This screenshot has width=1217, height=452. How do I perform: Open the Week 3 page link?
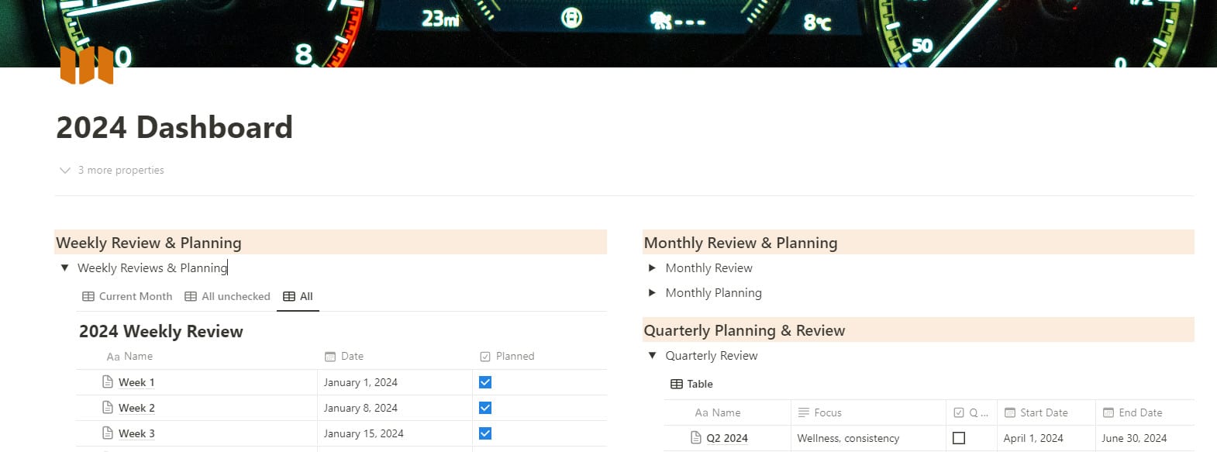pyautogui.click(x=136, y=434)
